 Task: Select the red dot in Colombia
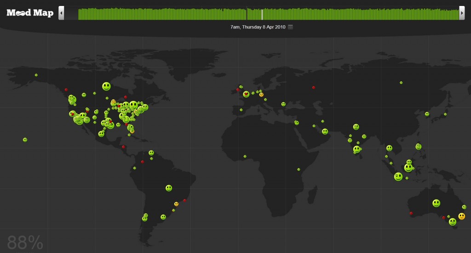pyautogui.click(x=143, y=162)
